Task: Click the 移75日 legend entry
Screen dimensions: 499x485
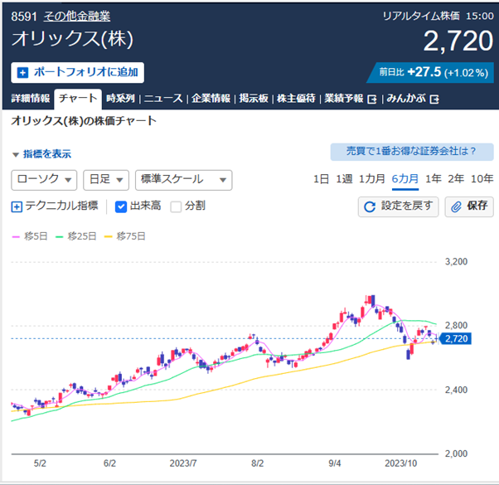Action: (124, 236)
